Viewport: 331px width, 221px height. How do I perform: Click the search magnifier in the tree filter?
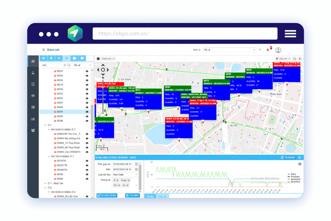pos(69,65)
